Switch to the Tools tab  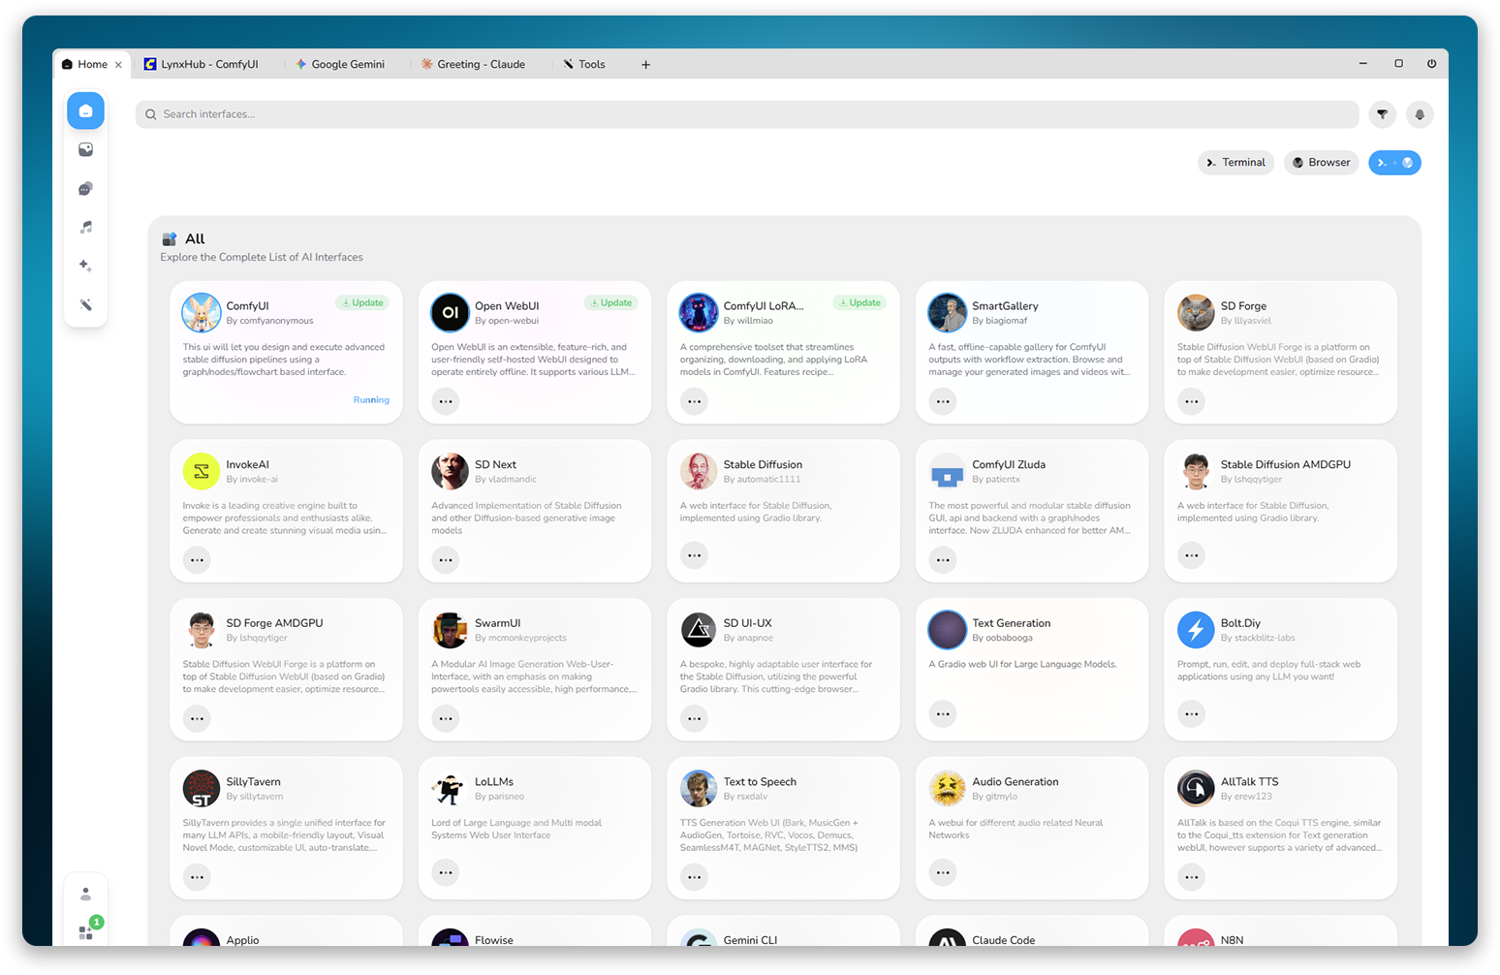coord(584,64)
